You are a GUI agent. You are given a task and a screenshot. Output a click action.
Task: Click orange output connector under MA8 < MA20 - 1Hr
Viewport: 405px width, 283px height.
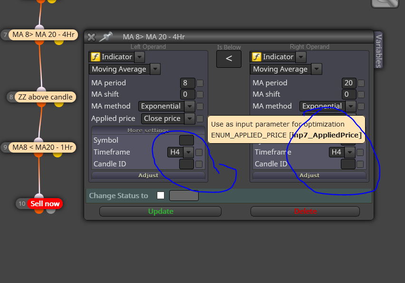(39, 155)
